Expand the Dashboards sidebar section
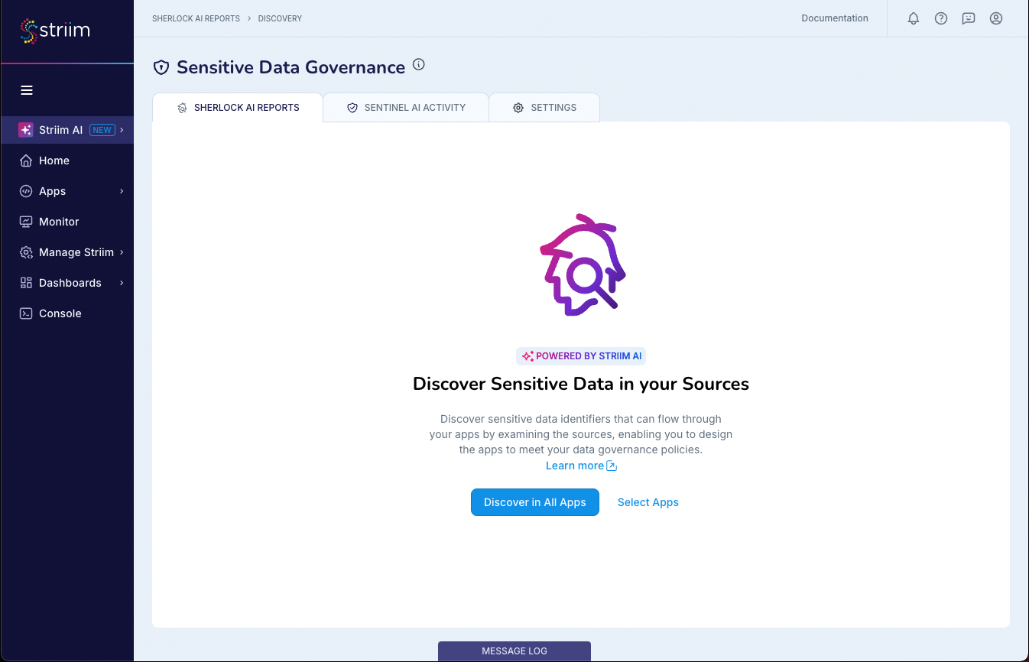The height and width of the screenshot is (662, 1029). point(70,283)
